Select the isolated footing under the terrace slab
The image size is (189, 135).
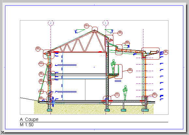point(124,110)
